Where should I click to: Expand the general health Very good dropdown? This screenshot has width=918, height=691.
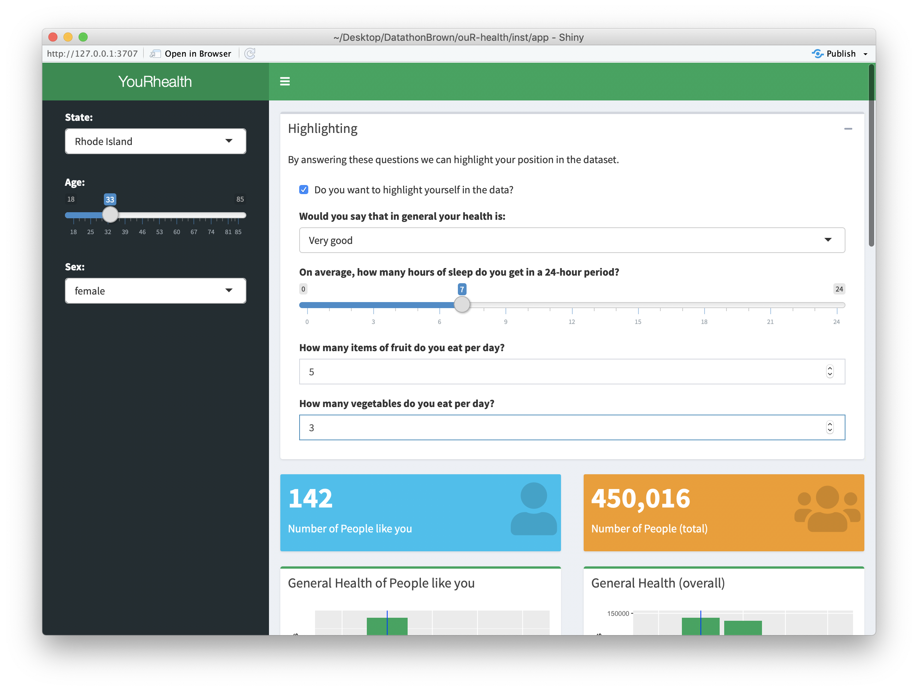[x=572, y=240]
